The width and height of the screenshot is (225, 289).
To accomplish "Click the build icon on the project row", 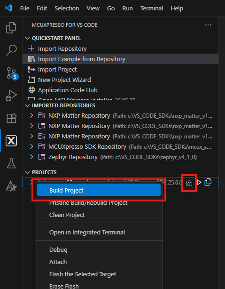I will [x=189, y=182].
